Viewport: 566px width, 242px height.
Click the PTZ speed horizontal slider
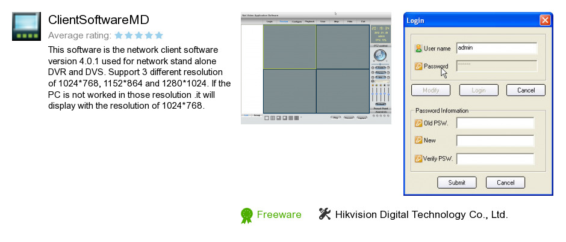point(380,64)
